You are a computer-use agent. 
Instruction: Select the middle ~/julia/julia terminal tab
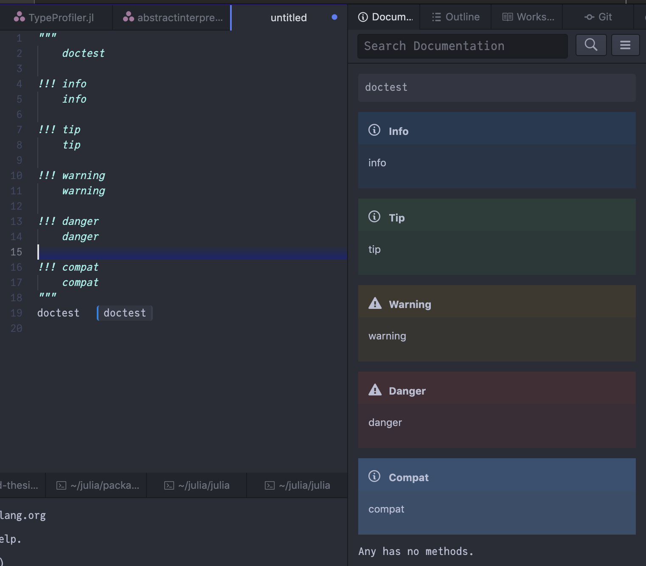point(197,485)
